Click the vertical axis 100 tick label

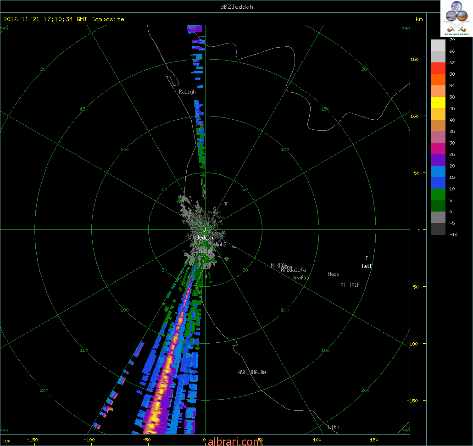pos(415,116)
